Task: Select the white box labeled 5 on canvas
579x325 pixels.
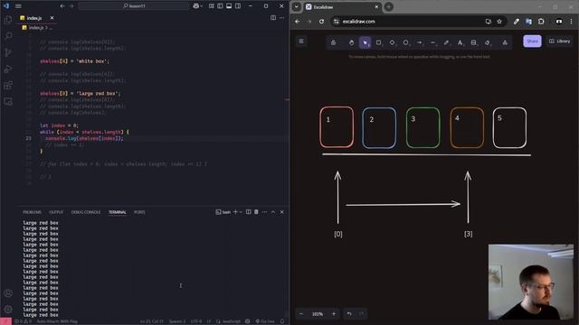Action: [x=509, y=127]
